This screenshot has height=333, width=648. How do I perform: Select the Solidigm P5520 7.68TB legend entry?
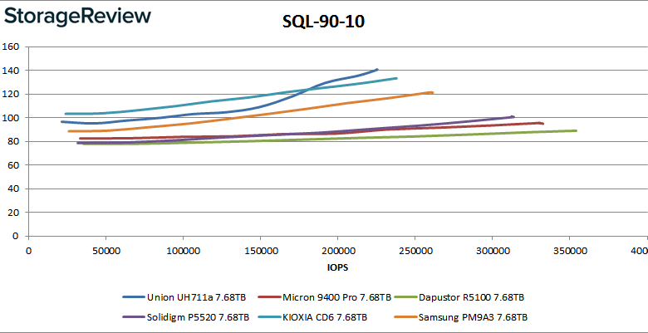(x=186, y=317)
